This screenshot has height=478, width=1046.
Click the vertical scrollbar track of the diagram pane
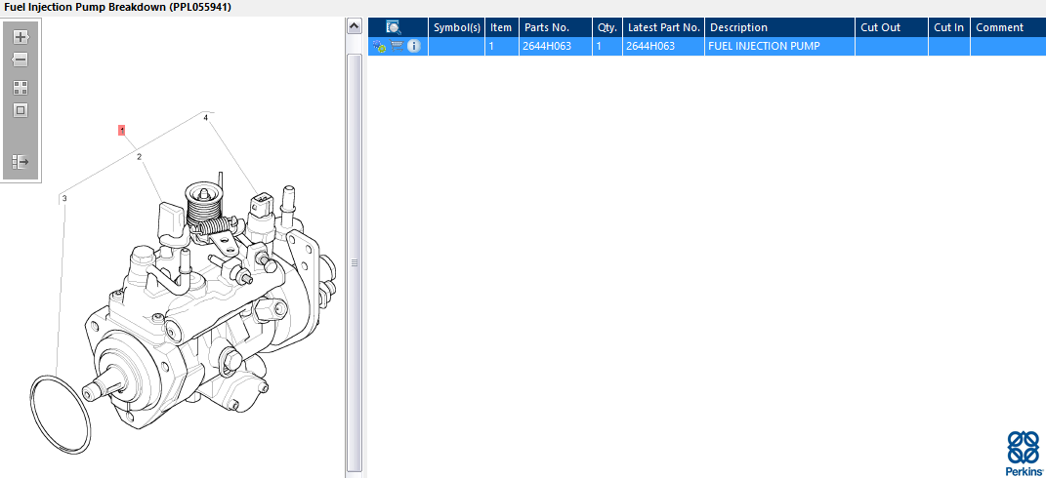pos(355,261)
